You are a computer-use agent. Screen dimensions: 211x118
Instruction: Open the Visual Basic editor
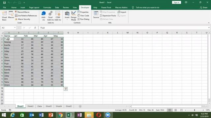4,16
